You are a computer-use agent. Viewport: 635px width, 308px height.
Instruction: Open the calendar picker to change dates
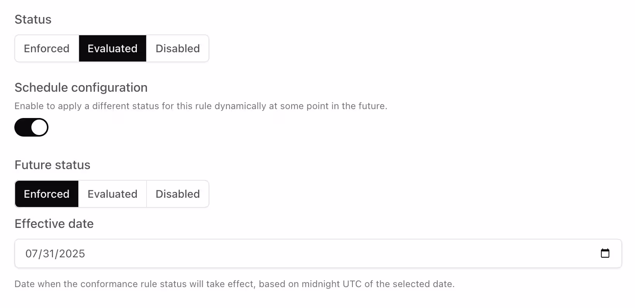[606, 253]
